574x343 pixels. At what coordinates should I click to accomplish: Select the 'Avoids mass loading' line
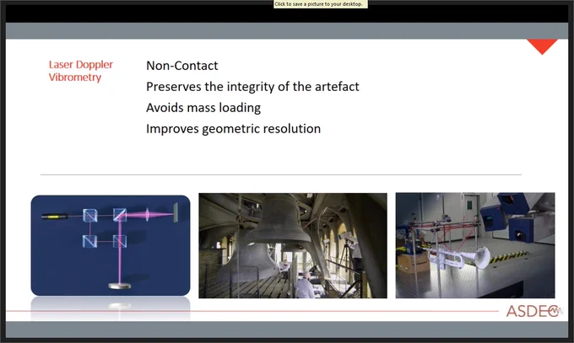pyautogui.click(x=203, y=108)
